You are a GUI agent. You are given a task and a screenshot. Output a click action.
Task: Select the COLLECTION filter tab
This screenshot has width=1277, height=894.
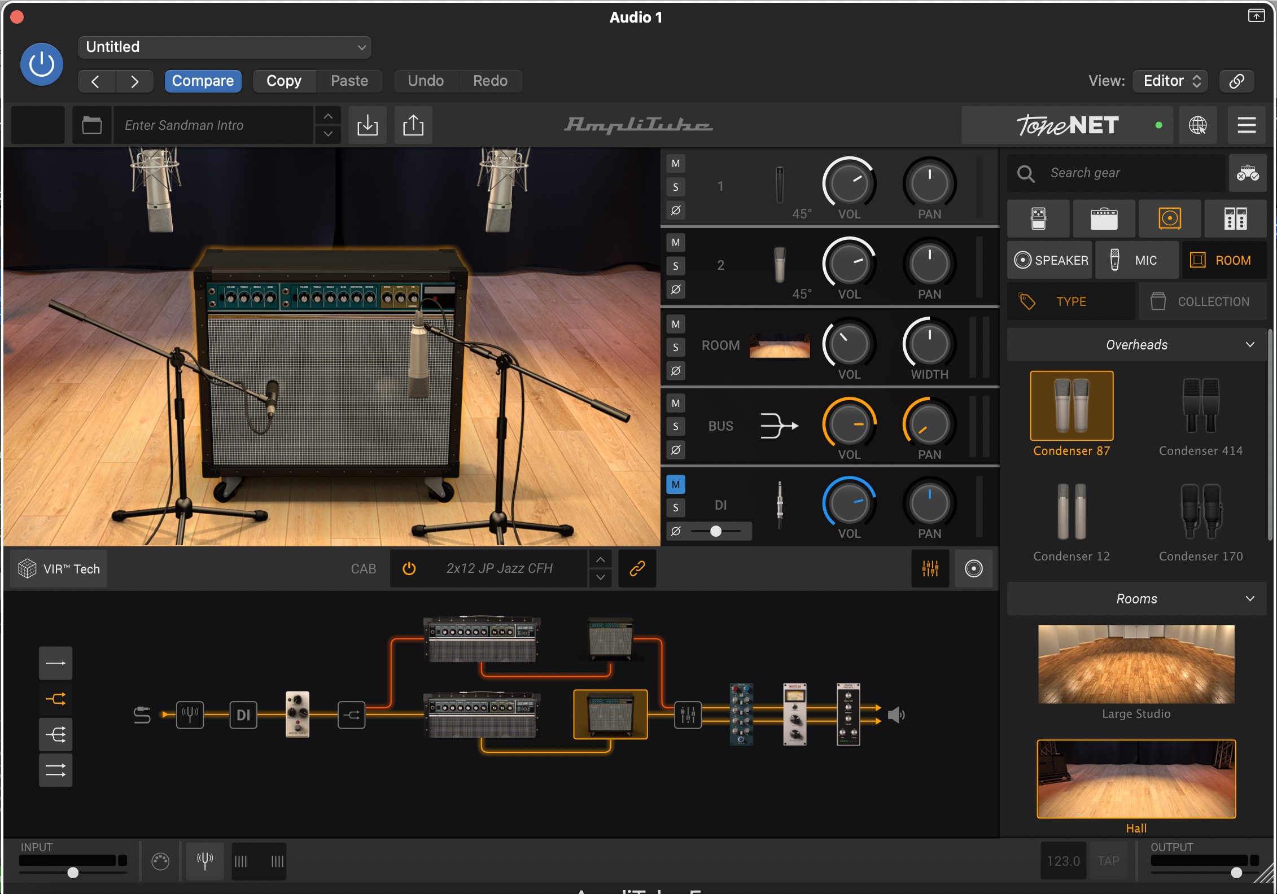[1202, 301]
